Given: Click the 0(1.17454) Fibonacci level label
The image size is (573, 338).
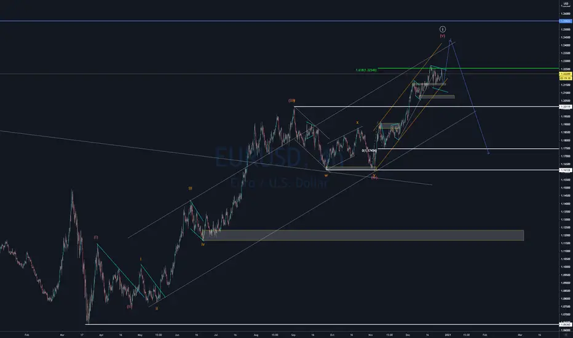Looking at the screenshot, I should pyautogui.click(x=369, y=151).
